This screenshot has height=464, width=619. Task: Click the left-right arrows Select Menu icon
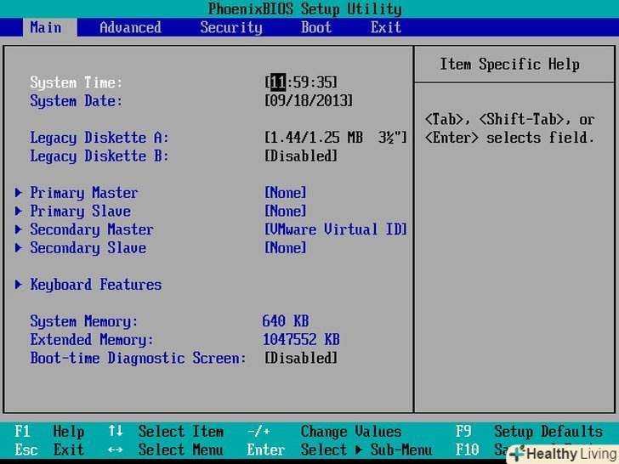coord(116,450)
